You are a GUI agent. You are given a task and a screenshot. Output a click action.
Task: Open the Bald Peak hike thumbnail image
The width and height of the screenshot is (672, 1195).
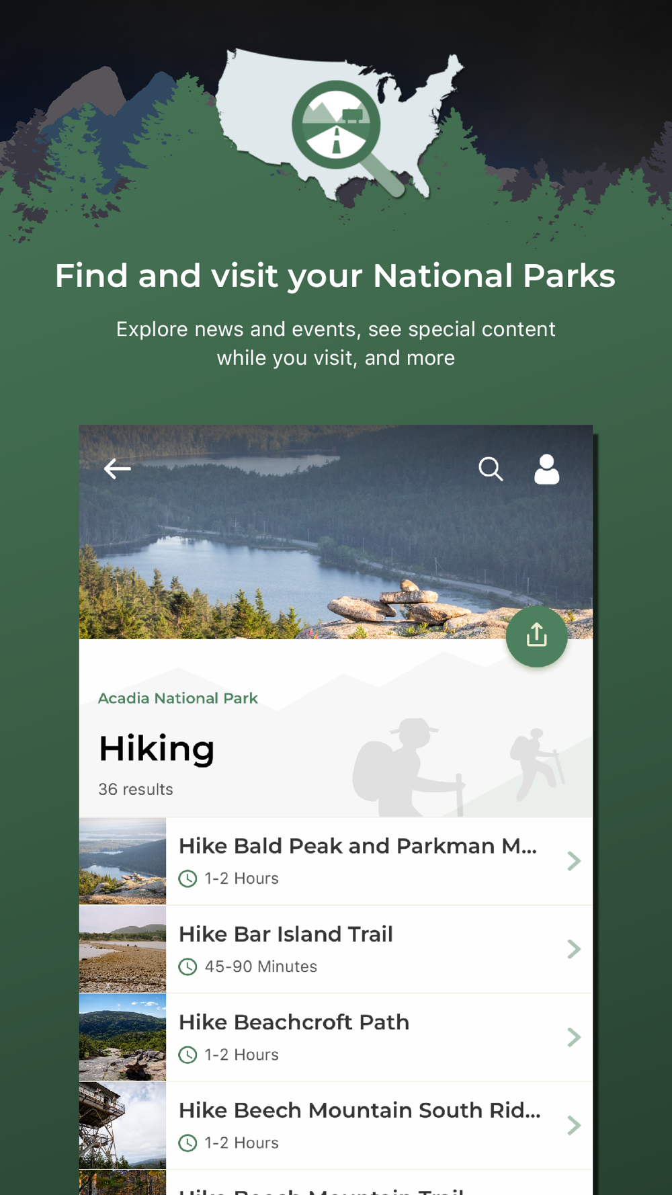pyautogui.click(x=122, y=861)
